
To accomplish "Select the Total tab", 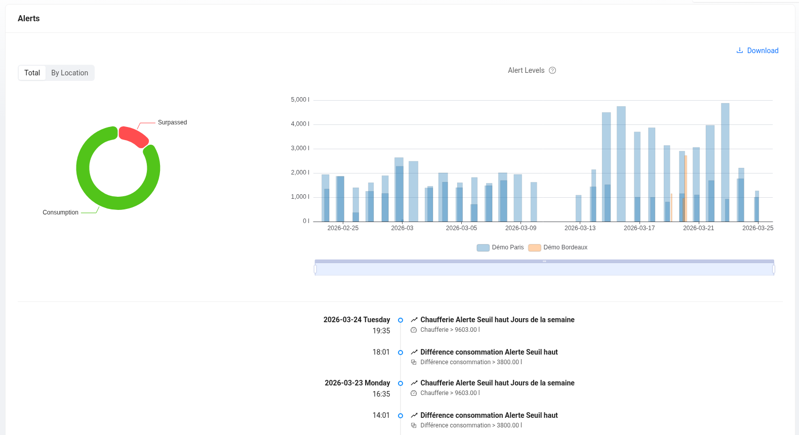I will click(32, 73).
